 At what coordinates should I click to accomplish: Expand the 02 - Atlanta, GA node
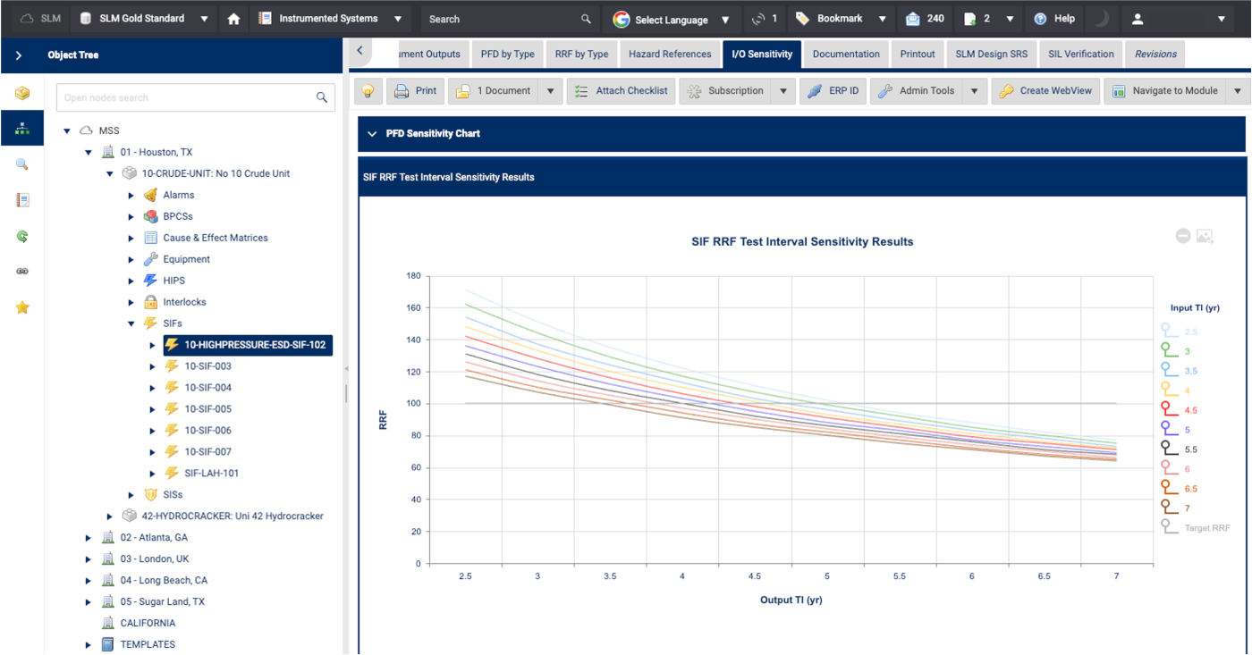pos(89,538)
